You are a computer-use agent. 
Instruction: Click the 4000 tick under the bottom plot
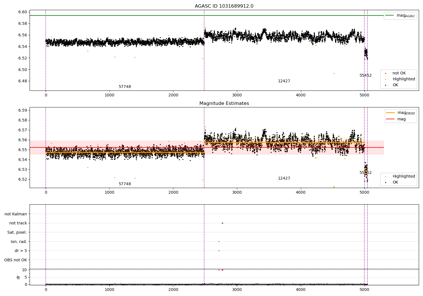(x=301, y=290)
